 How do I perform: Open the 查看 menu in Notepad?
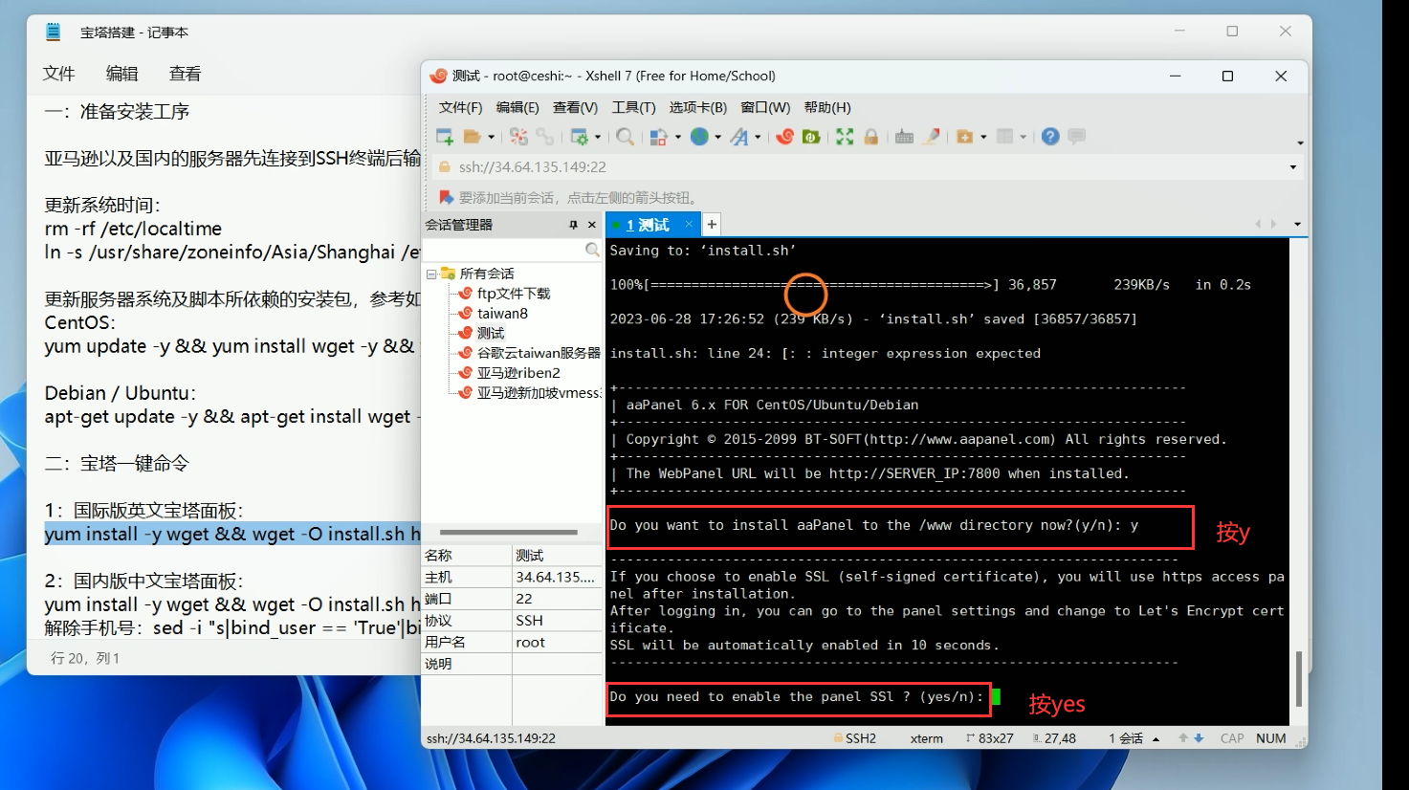(186, 74)
